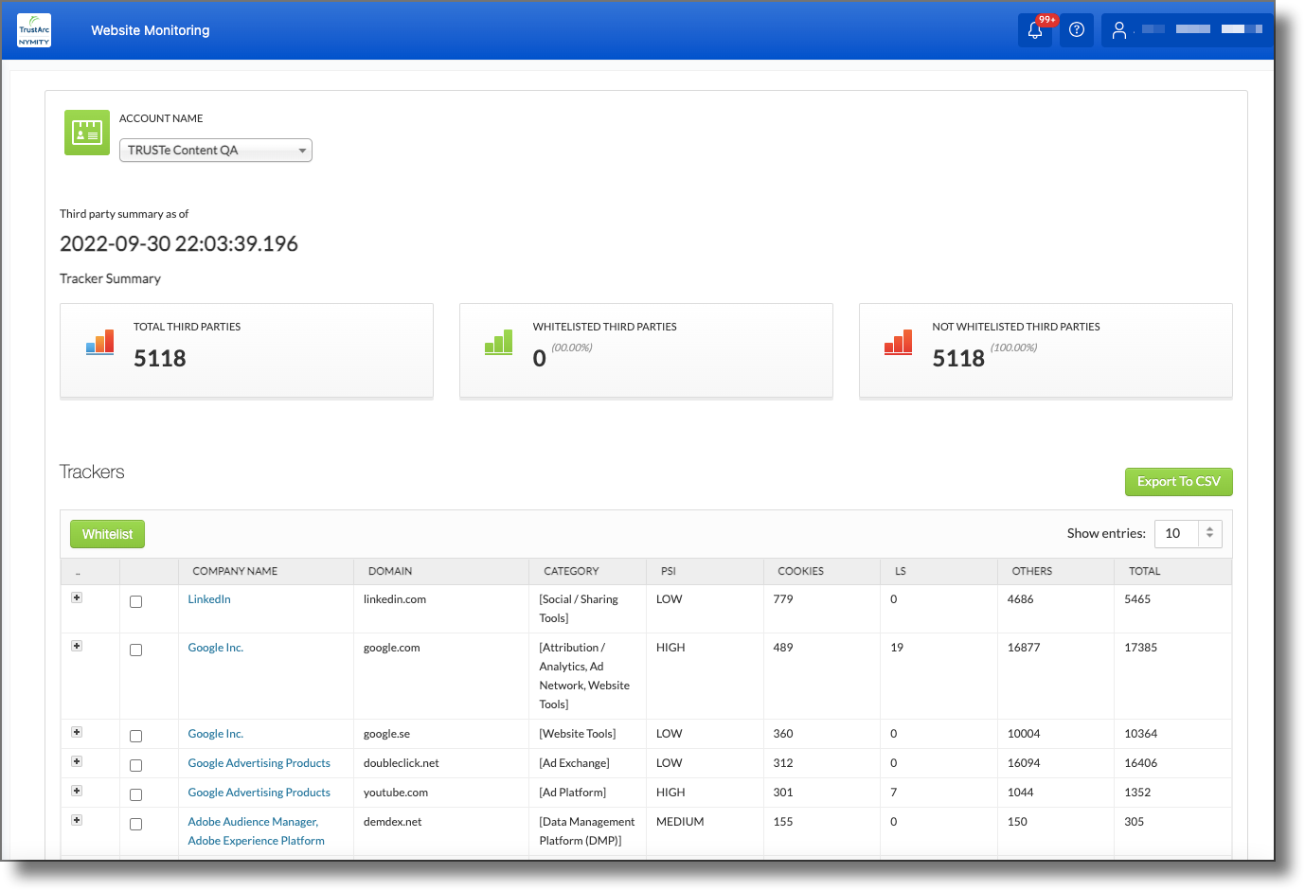Image resolution: width=1305 pixels, height=891 pixels.
Task: Click inside the Show entries input field
Action: [1174, 533]
